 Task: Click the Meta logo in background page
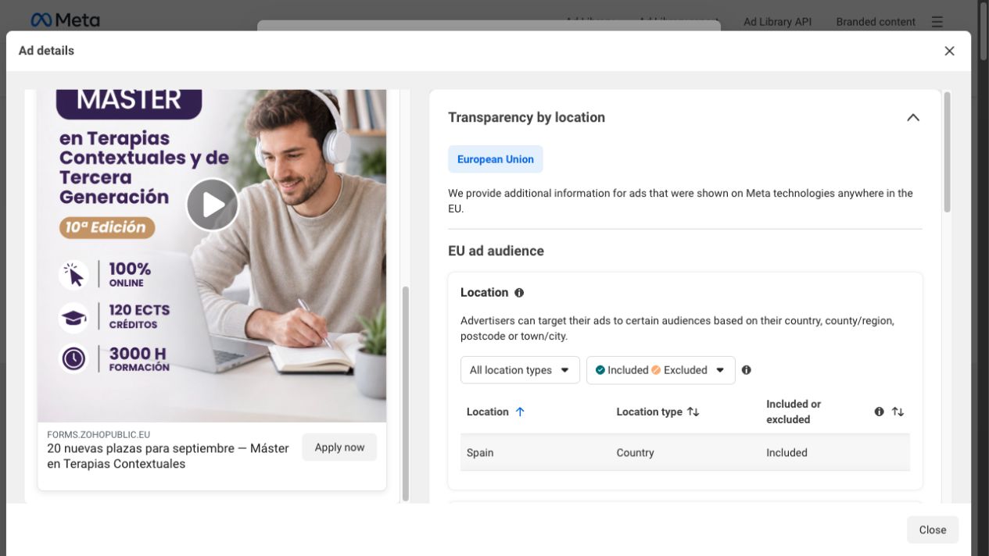(x=65, y=20)
